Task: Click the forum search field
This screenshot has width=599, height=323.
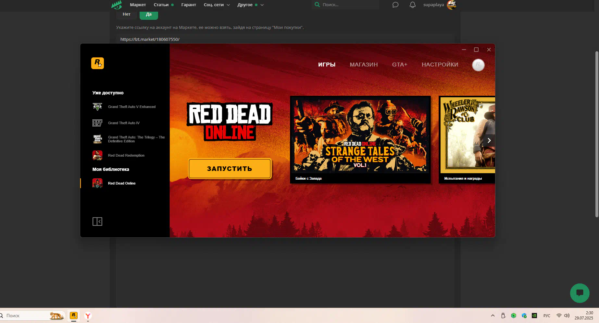Action: point(346,5)
